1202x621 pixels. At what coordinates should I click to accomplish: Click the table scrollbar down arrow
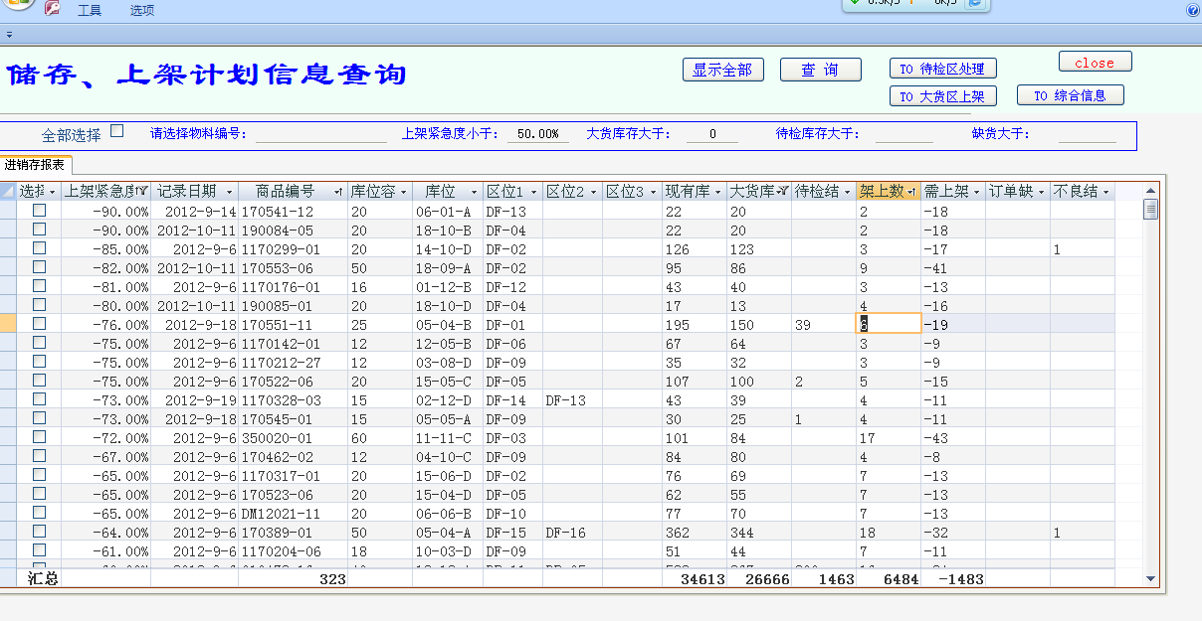[x=1151, y=578]
